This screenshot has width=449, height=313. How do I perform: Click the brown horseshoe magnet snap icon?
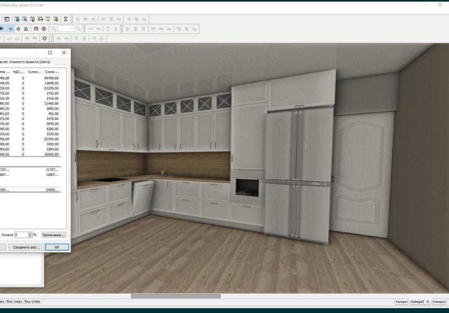36,29
